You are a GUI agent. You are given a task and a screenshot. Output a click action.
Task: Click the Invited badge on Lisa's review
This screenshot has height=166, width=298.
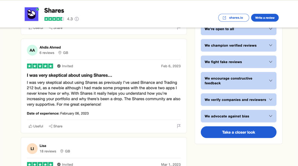65,164
